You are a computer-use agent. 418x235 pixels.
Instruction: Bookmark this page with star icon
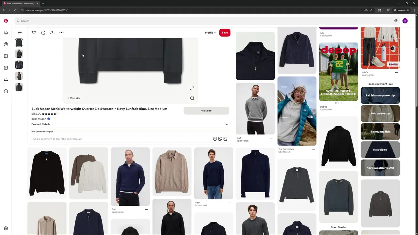pyautogui.click(x=371, y=10)
